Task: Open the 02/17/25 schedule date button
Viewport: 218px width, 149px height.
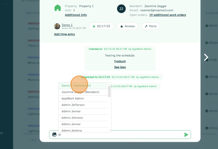Action: click(x=101, y=26)
